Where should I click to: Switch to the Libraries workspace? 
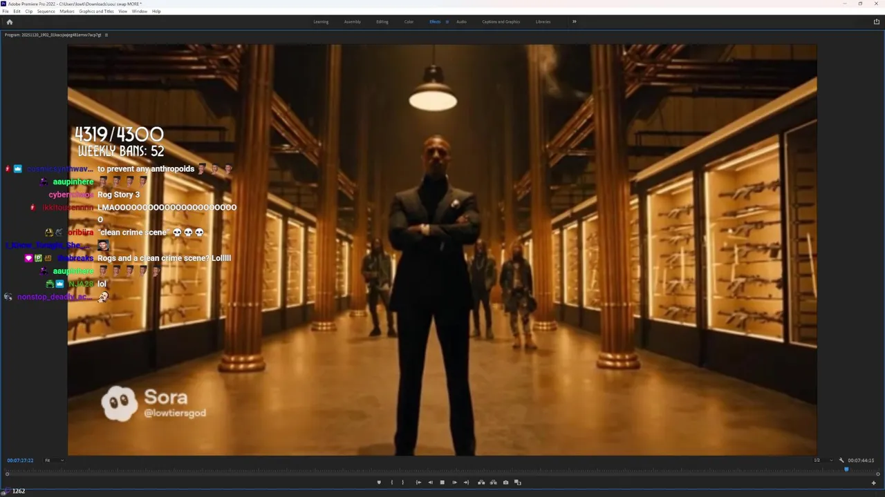[x=543, y=22]
